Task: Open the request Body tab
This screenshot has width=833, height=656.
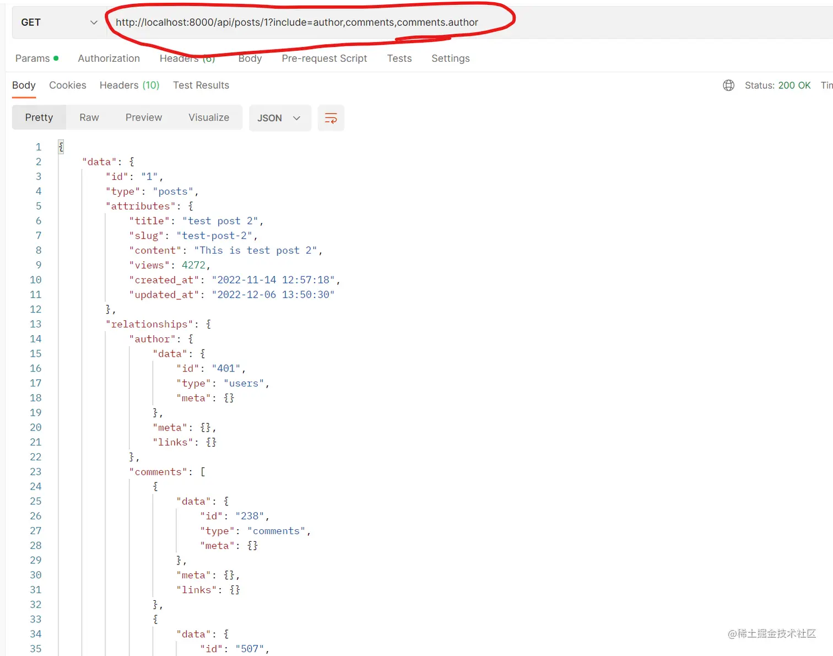Action: tap(250, 58)
